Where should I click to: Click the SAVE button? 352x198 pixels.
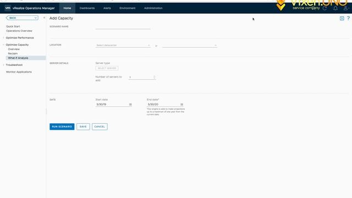point(83,127)
